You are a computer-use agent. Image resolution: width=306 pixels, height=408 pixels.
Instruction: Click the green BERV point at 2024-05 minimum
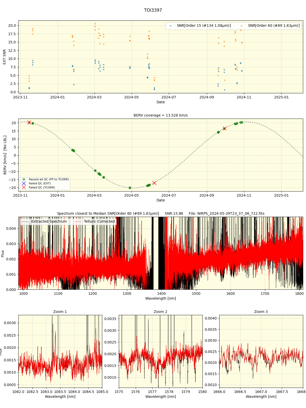[x=130, y=188]
